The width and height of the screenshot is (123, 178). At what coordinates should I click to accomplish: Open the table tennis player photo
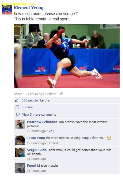point(67,56)
